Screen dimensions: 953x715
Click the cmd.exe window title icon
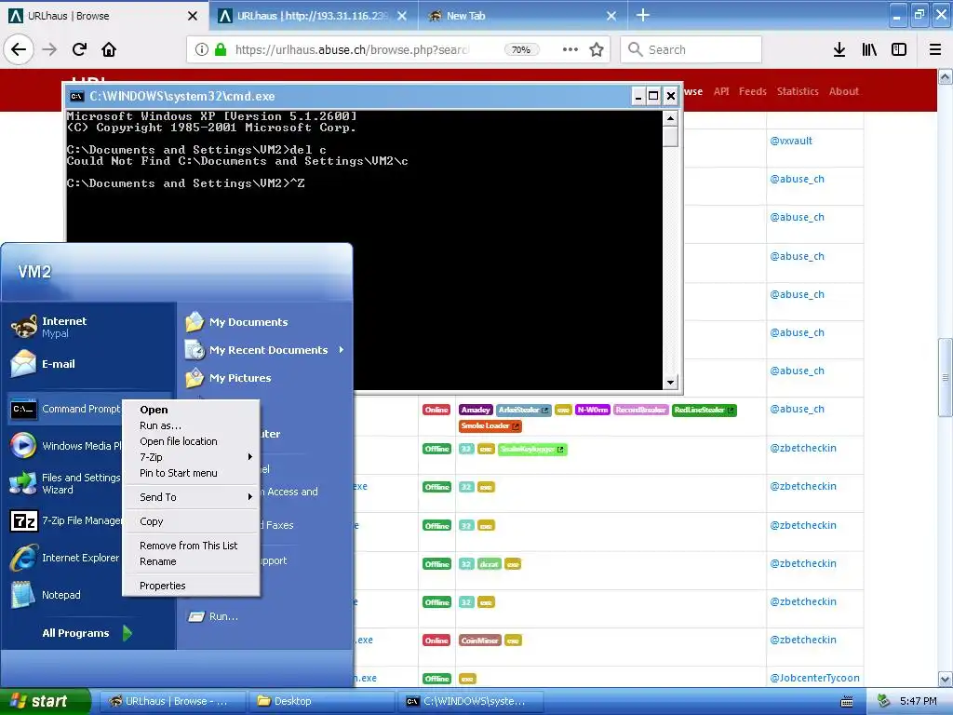tap(76, 96)
